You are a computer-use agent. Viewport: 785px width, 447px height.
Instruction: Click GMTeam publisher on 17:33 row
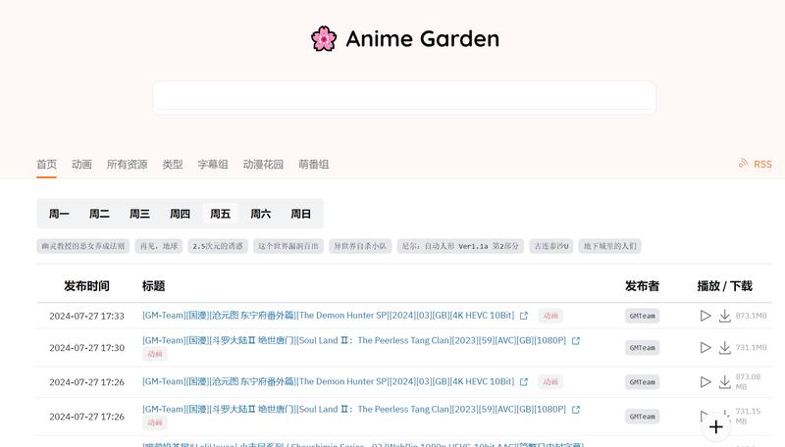tap(643, 316)
